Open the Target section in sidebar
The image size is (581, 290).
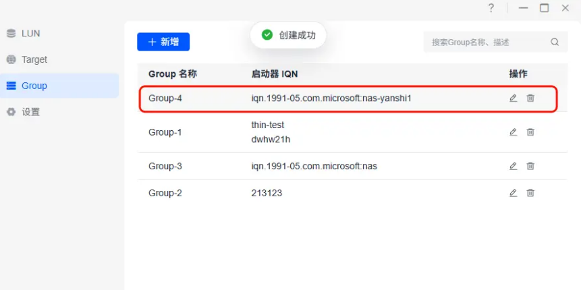(x=34, y=59)
